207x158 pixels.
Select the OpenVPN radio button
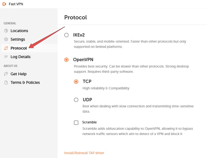point(66,59)
